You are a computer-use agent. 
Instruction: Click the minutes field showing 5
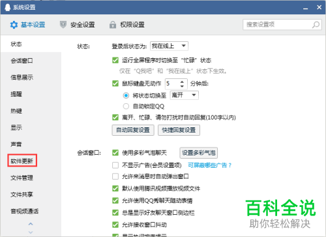click(x=173, y=84)
